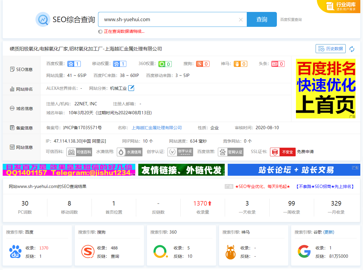The image size is (363, 270).
Task: Click the Shenma (神马) mascot icon
Action: (230, 252)
